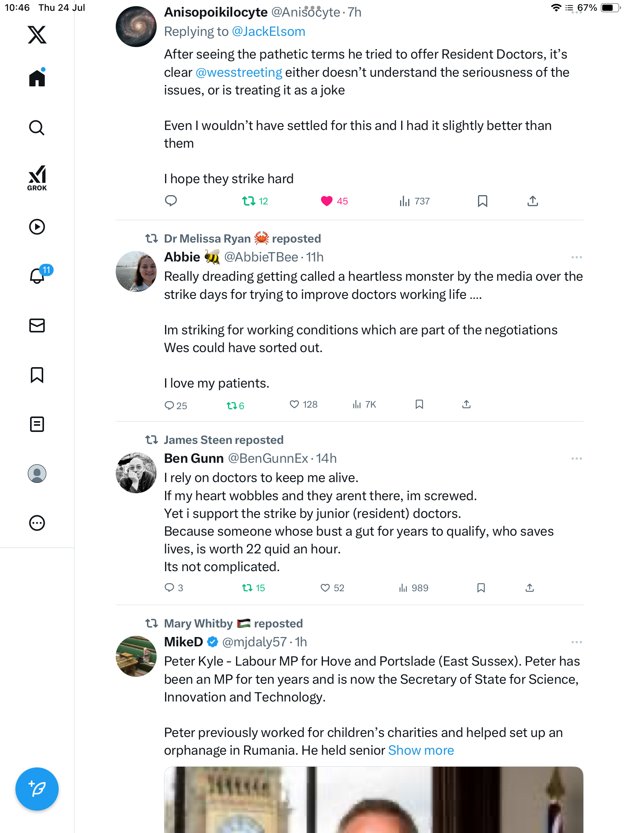Open Abbie's profile picture

click(136, 271)
